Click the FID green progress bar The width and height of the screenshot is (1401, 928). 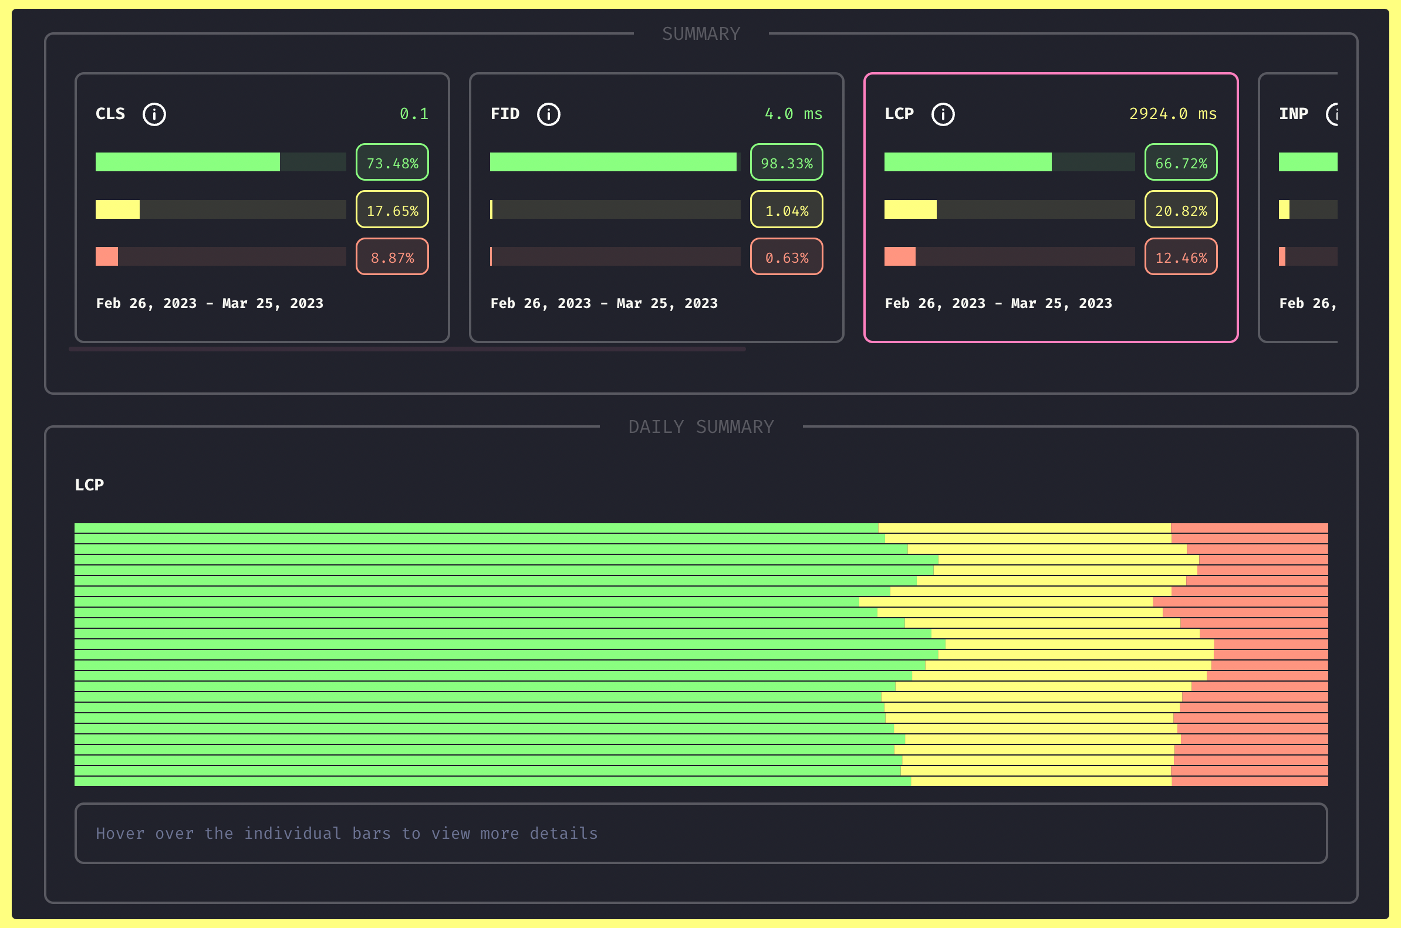(615, 162)
